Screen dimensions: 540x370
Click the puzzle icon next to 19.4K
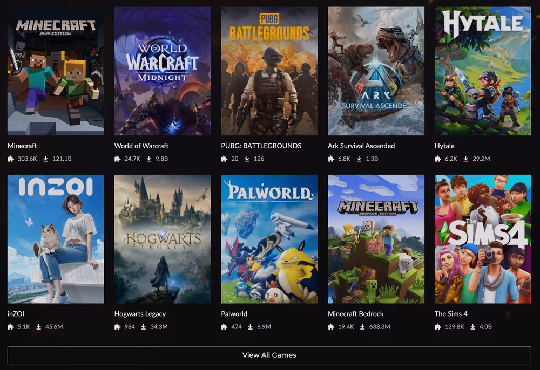(331, 327)
